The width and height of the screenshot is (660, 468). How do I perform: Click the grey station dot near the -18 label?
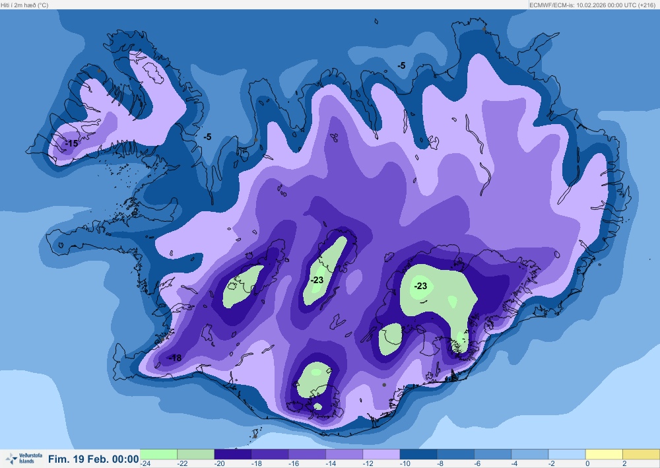(162, 339)
